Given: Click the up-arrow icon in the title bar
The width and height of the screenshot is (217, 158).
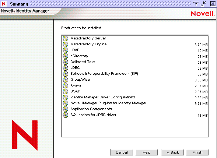Looking at the screenshot, I should 196,4.
